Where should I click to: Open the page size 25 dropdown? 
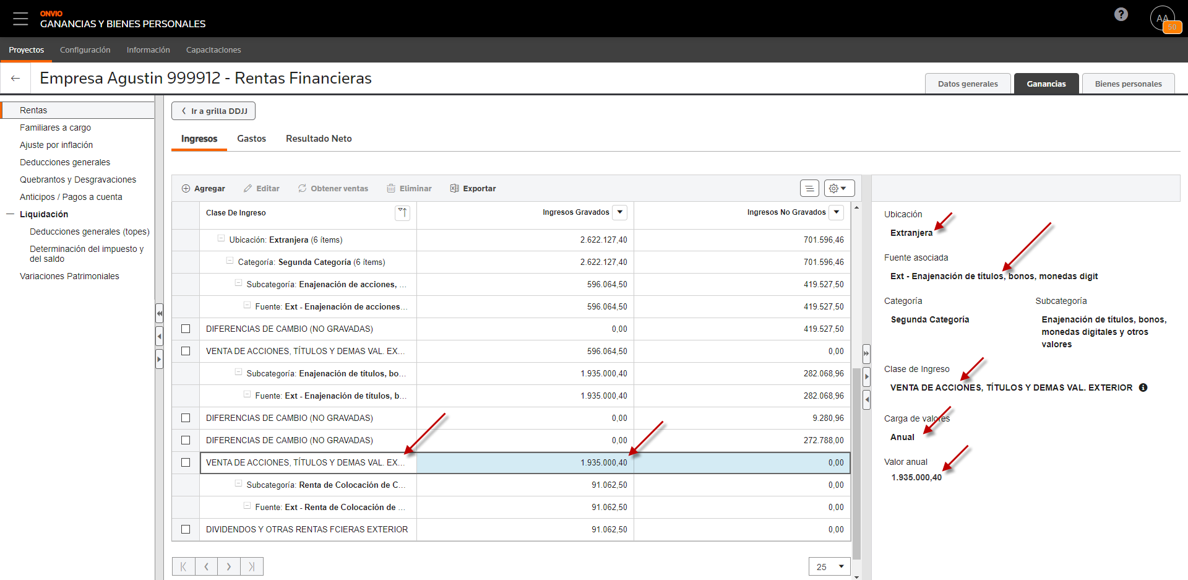(x=829, y=566)
